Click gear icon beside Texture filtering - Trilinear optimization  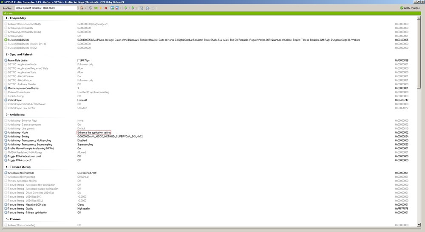pos(6,212)
